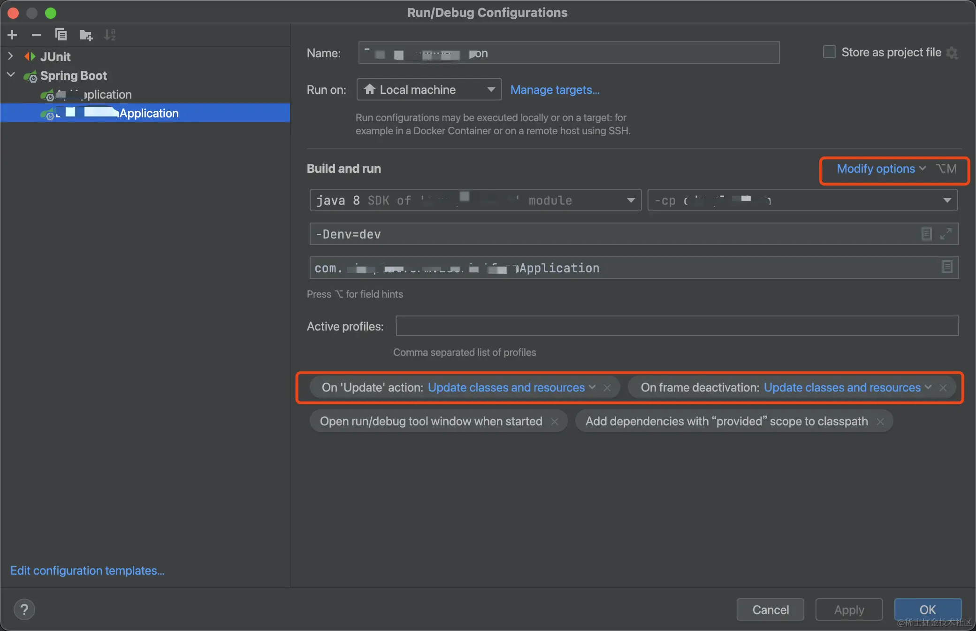This screenshot has height=631, width=976.
Task: Open the gear next to Store as project file
Action: [953, 53]
